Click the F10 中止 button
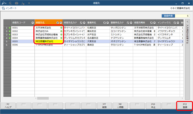Screen dimensions: 193x114 153,106
